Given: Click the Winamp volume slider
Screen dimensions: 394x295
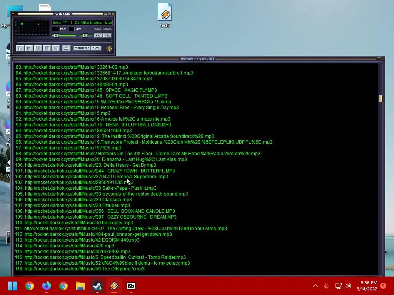Looking at the screenshot, I should [x=64, y=35].
